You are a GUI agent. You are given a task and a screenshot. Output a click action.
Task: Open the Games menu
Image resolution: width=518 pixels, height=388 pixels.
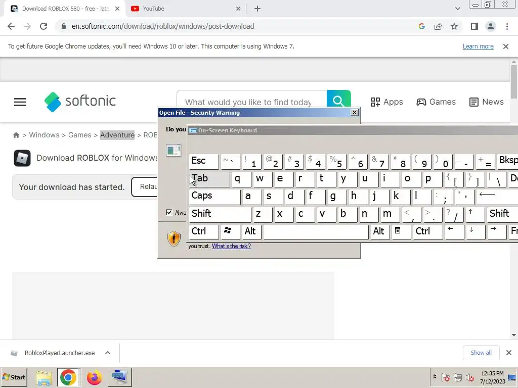[x=436, y=102]
